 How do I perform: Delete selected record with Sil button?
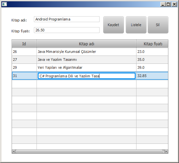pyautogui.click(x=158, y=25)
